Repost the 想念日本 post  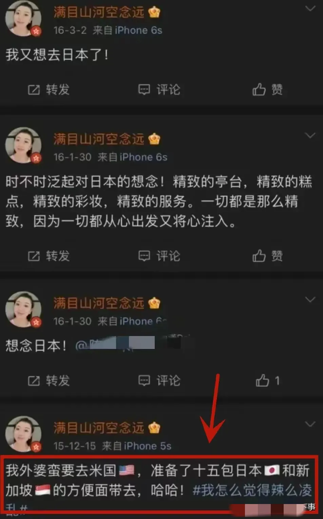(49, 381)
